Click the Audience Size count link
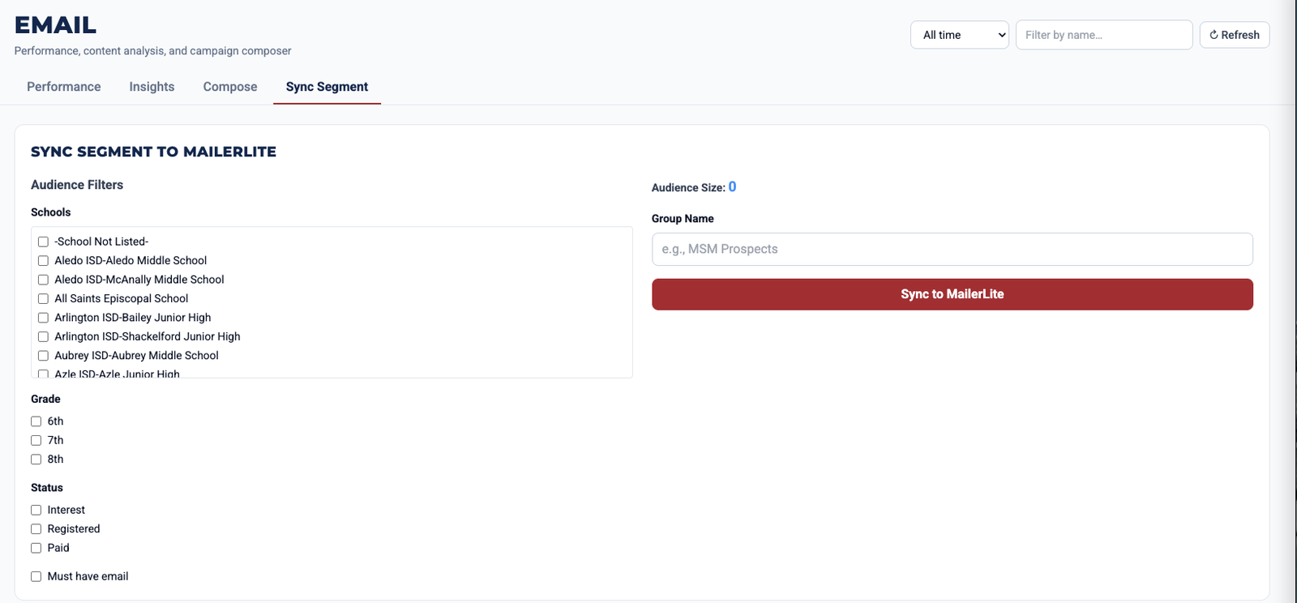The height and width of the screenshot is (603, 1297). pyautogui.click(x=733, y=186)
